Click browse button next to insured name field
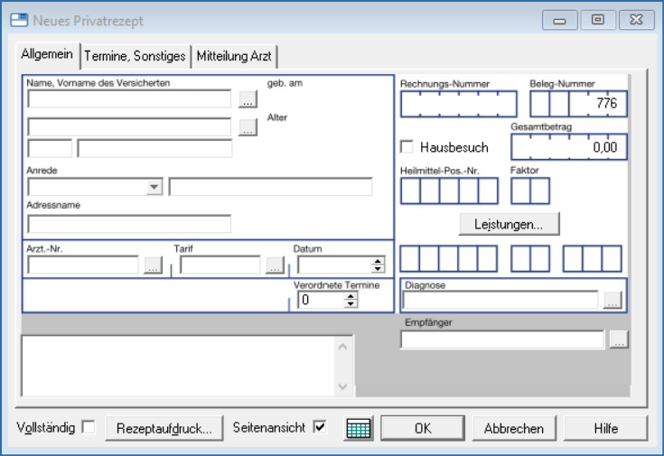664x456 pixels. click(248, 100)
